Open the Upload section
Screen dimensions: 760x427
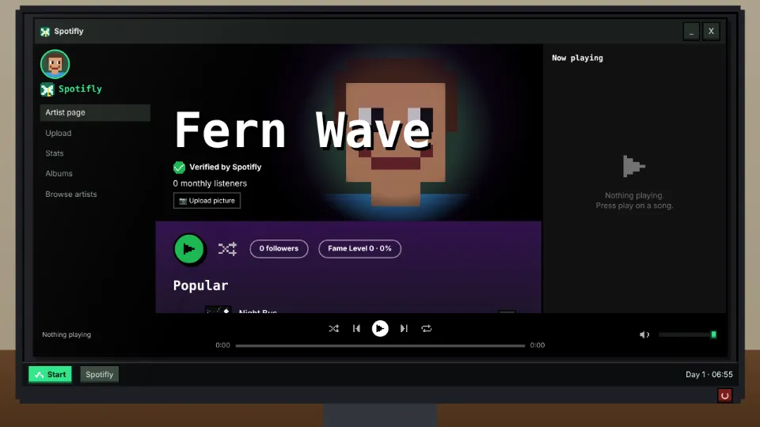coord(58,133)
